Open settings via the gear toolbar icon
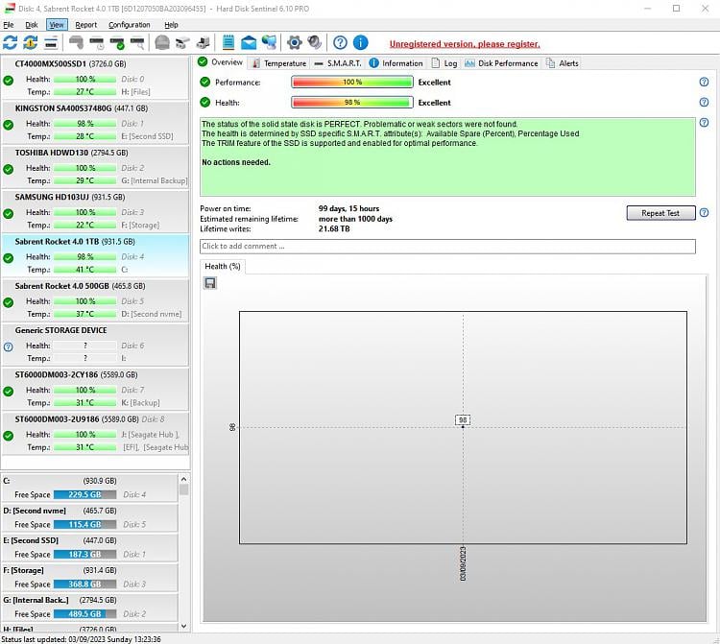Image resolution: width=720 pixels, height=644 pixels. coord(295,42)
